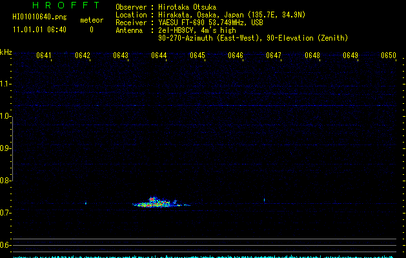
Task: Click the 0650 time marker
Action: (x=389, y=55)
